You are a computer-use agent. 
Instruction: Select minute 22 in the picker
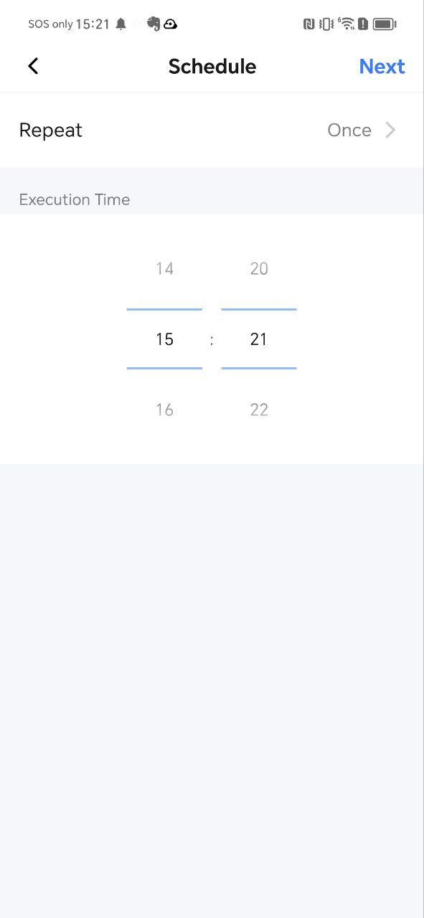click(x=259, y=410)
